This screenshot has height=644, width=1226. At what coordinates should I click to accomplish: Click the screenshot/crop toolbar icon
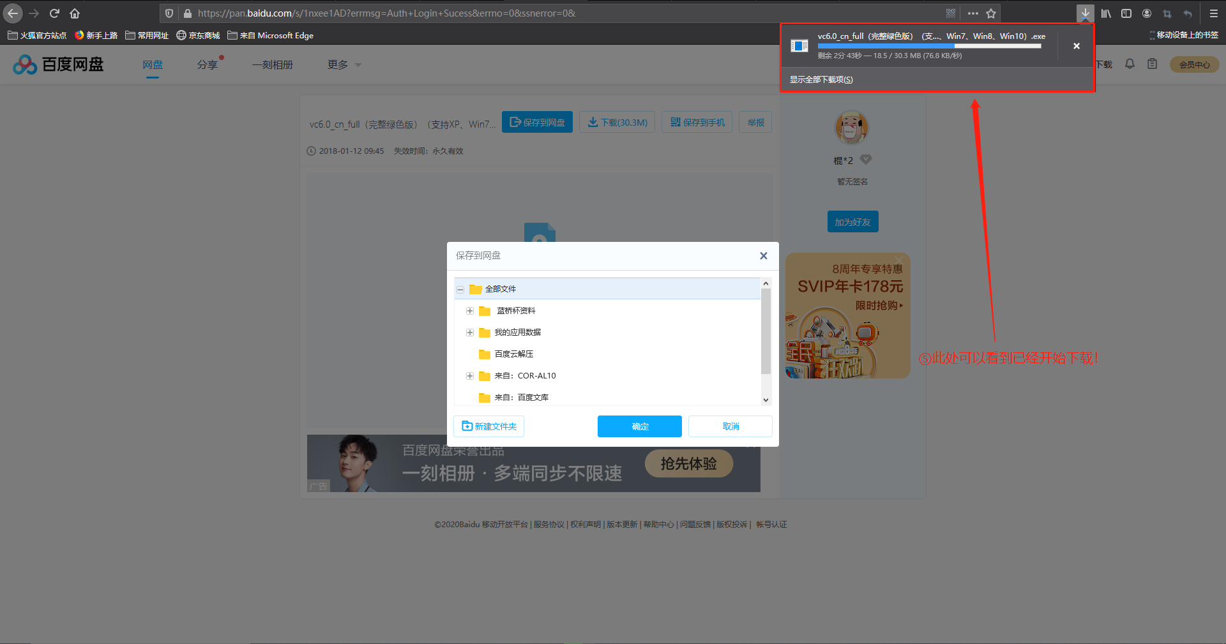click(1167, 13)
